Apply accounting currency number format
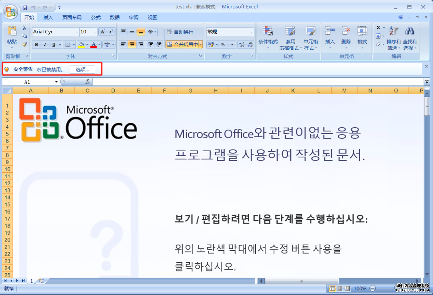Screen dimensions: 433x295 210,45
